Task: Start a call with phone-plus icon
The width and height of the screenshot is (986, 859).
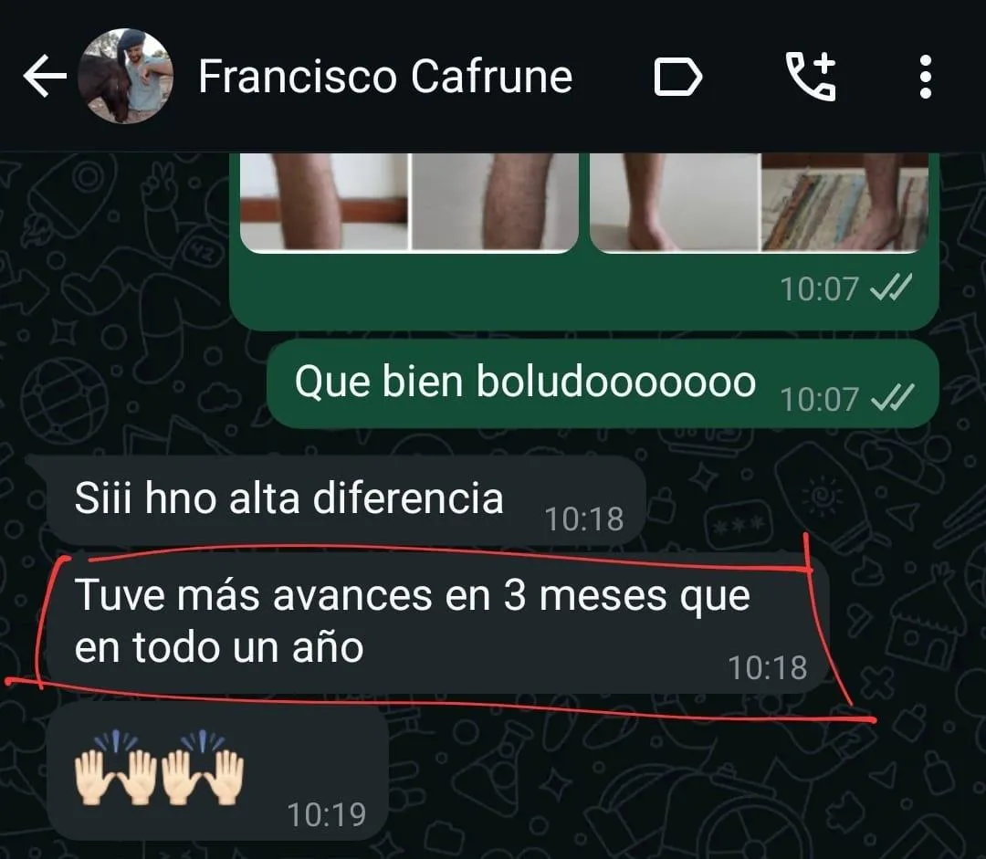Action: pyautogui.click(x=811, y=77)
